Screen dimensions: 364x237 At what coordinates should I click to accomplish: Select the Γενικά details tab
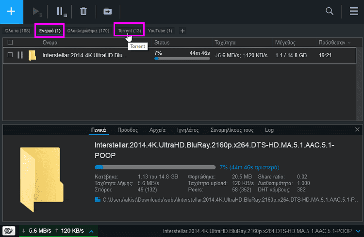coord(99,130)
